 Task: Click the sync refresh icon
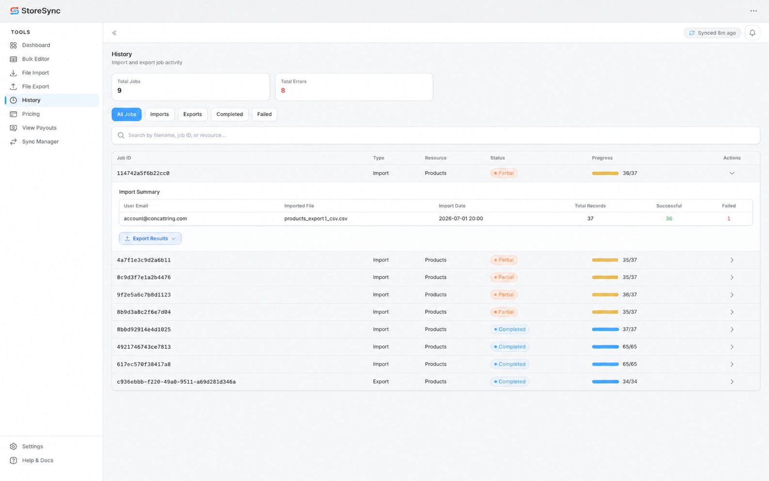pyautogui.click(x=692, y=33)
